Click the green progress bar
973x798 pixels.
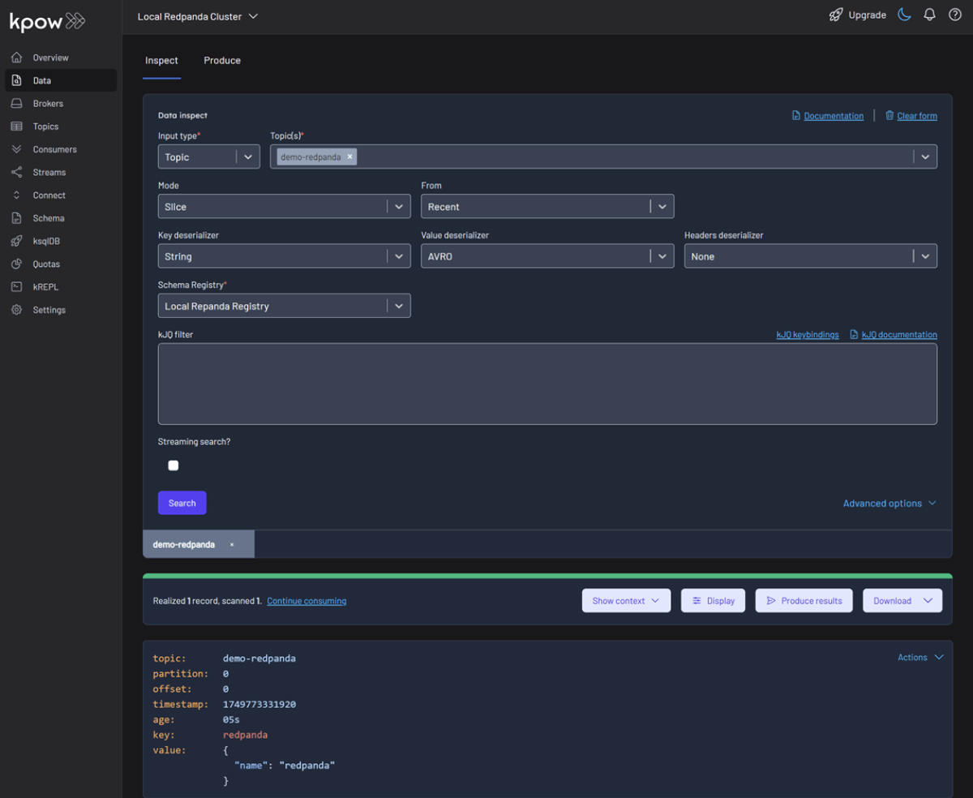(x=547, y=573)
